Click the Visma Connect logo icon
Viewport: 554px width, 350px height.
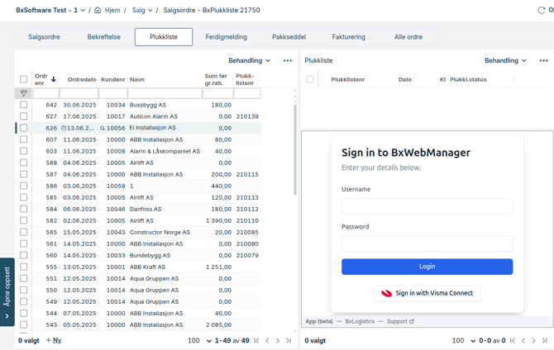click(x=386, y=293)
